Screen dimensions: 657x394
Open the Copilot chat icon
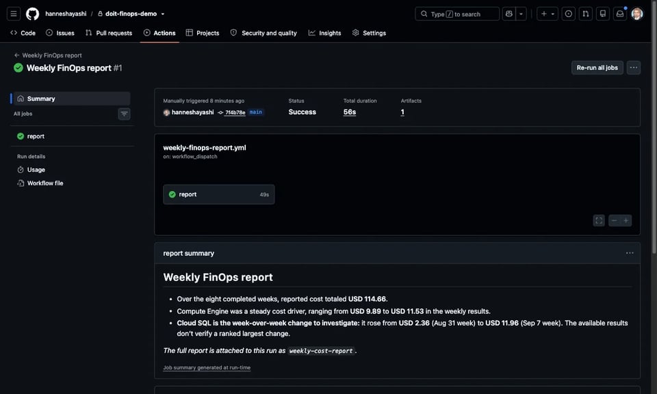click(508, 14)
